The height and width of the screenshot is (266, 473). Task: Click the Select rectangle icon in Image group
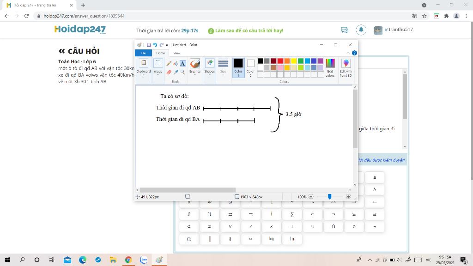[x=158, y=63]
